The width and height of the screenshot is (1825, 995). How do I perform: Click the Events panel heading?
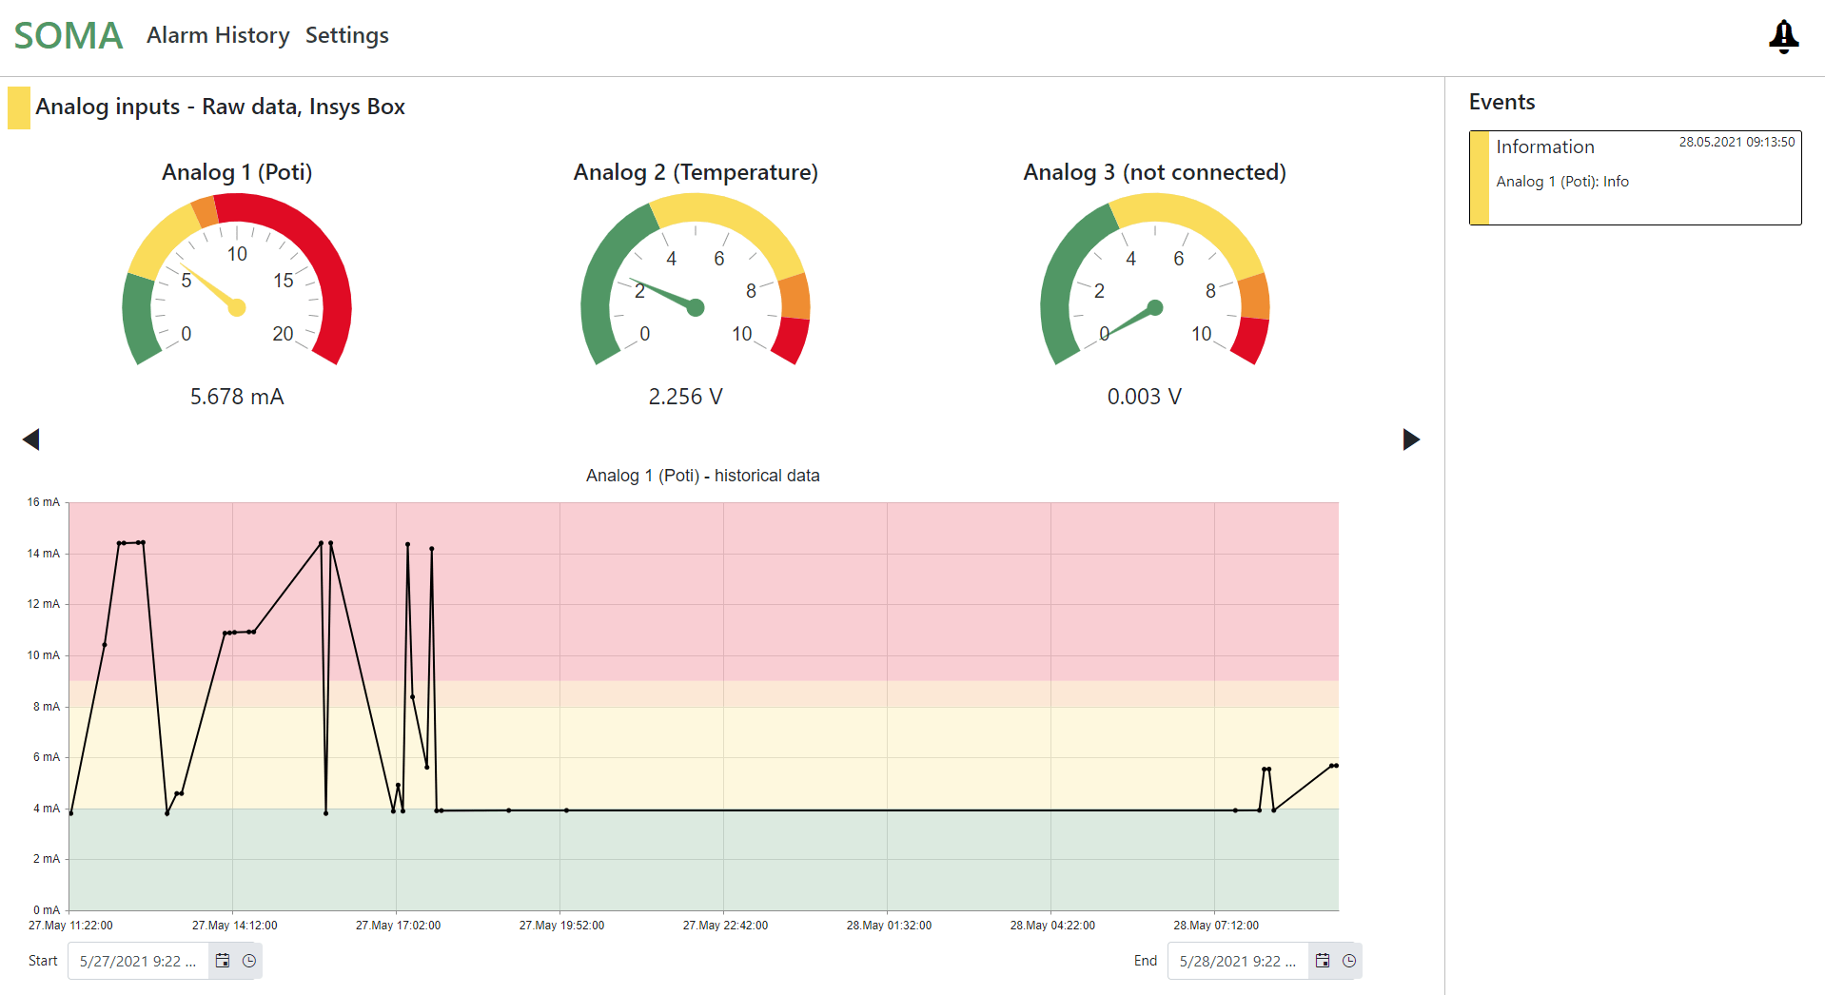1502,102
